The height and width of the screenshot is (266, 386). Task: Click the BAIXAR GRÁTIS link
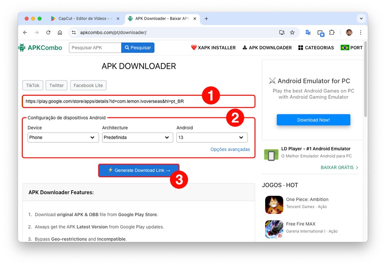point(339,168)
